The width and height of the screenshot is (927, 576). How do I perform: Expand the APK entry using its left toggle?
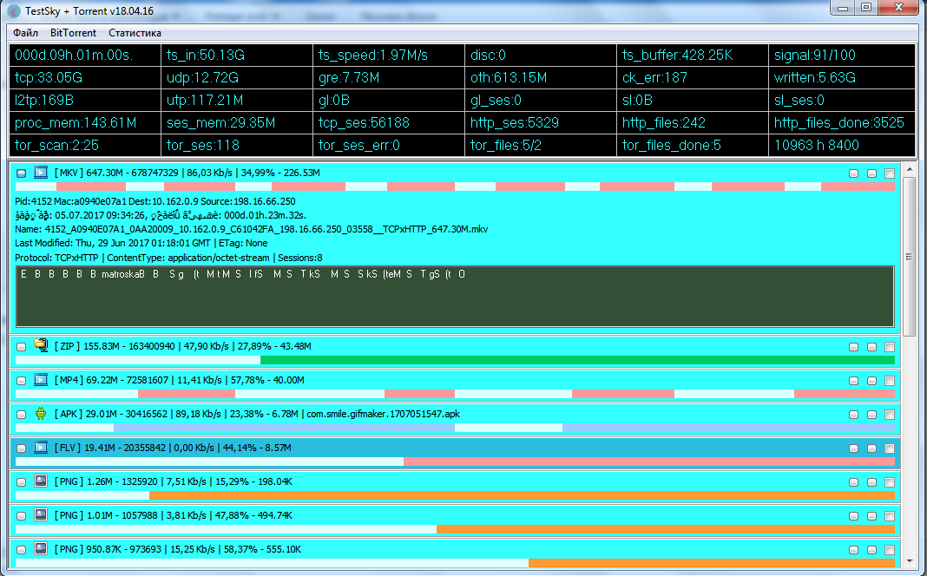pyautogui.click(x=22, y=415)
